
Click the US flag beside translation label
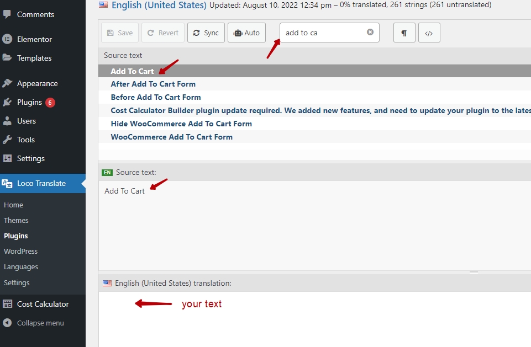107,283
